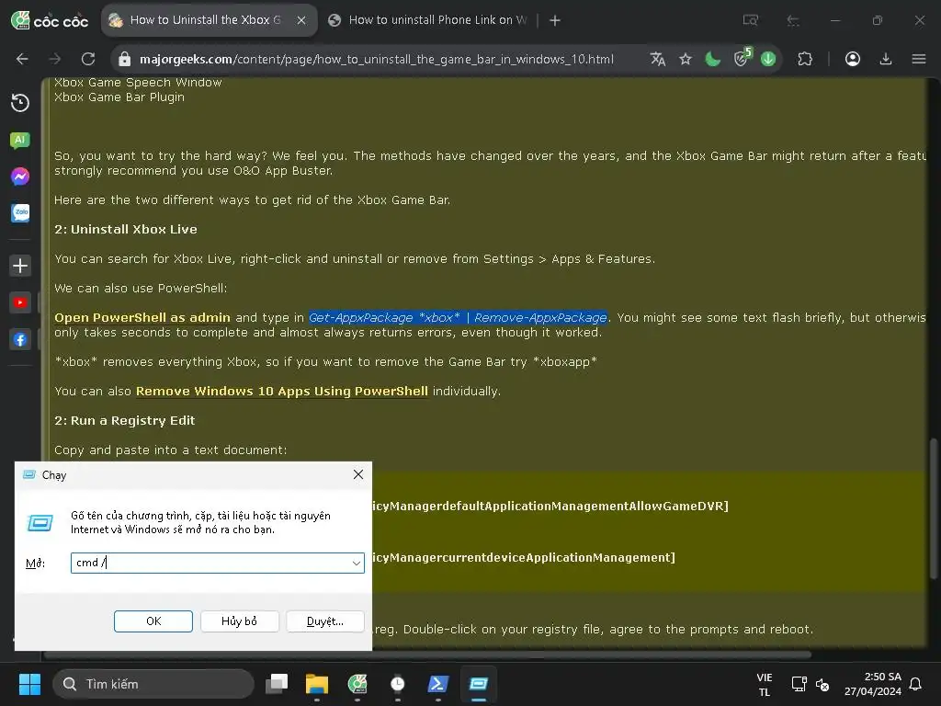The image size is (941, 706).
Task: Open the user profile icon
Action: 852,59
